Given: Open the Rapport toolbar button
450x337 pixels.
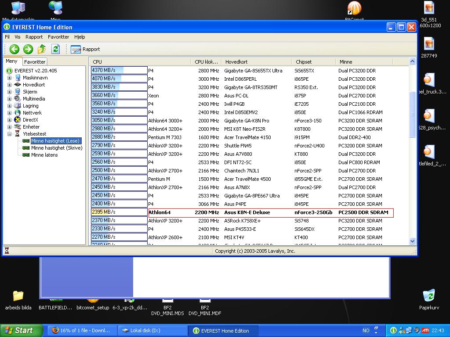Looking at the screenshot, I should pos(85,49).
